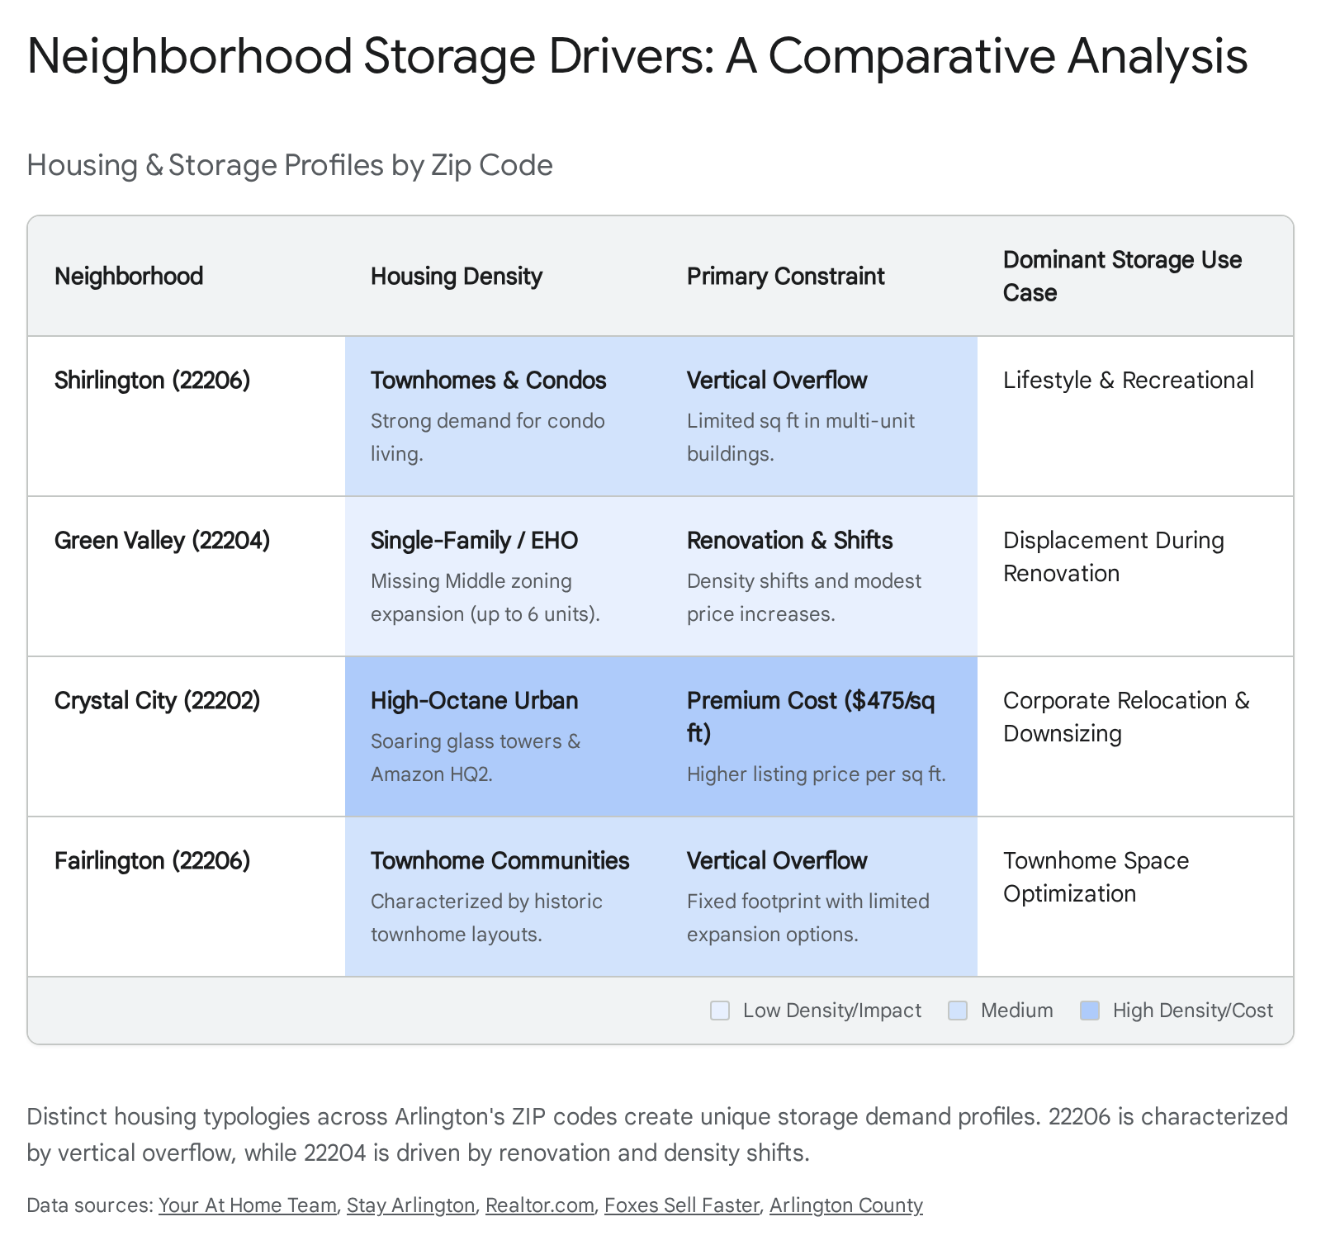Click the Lifestyle & Recreational use case
The image size is (1321, 1245).
[1128, 380]
